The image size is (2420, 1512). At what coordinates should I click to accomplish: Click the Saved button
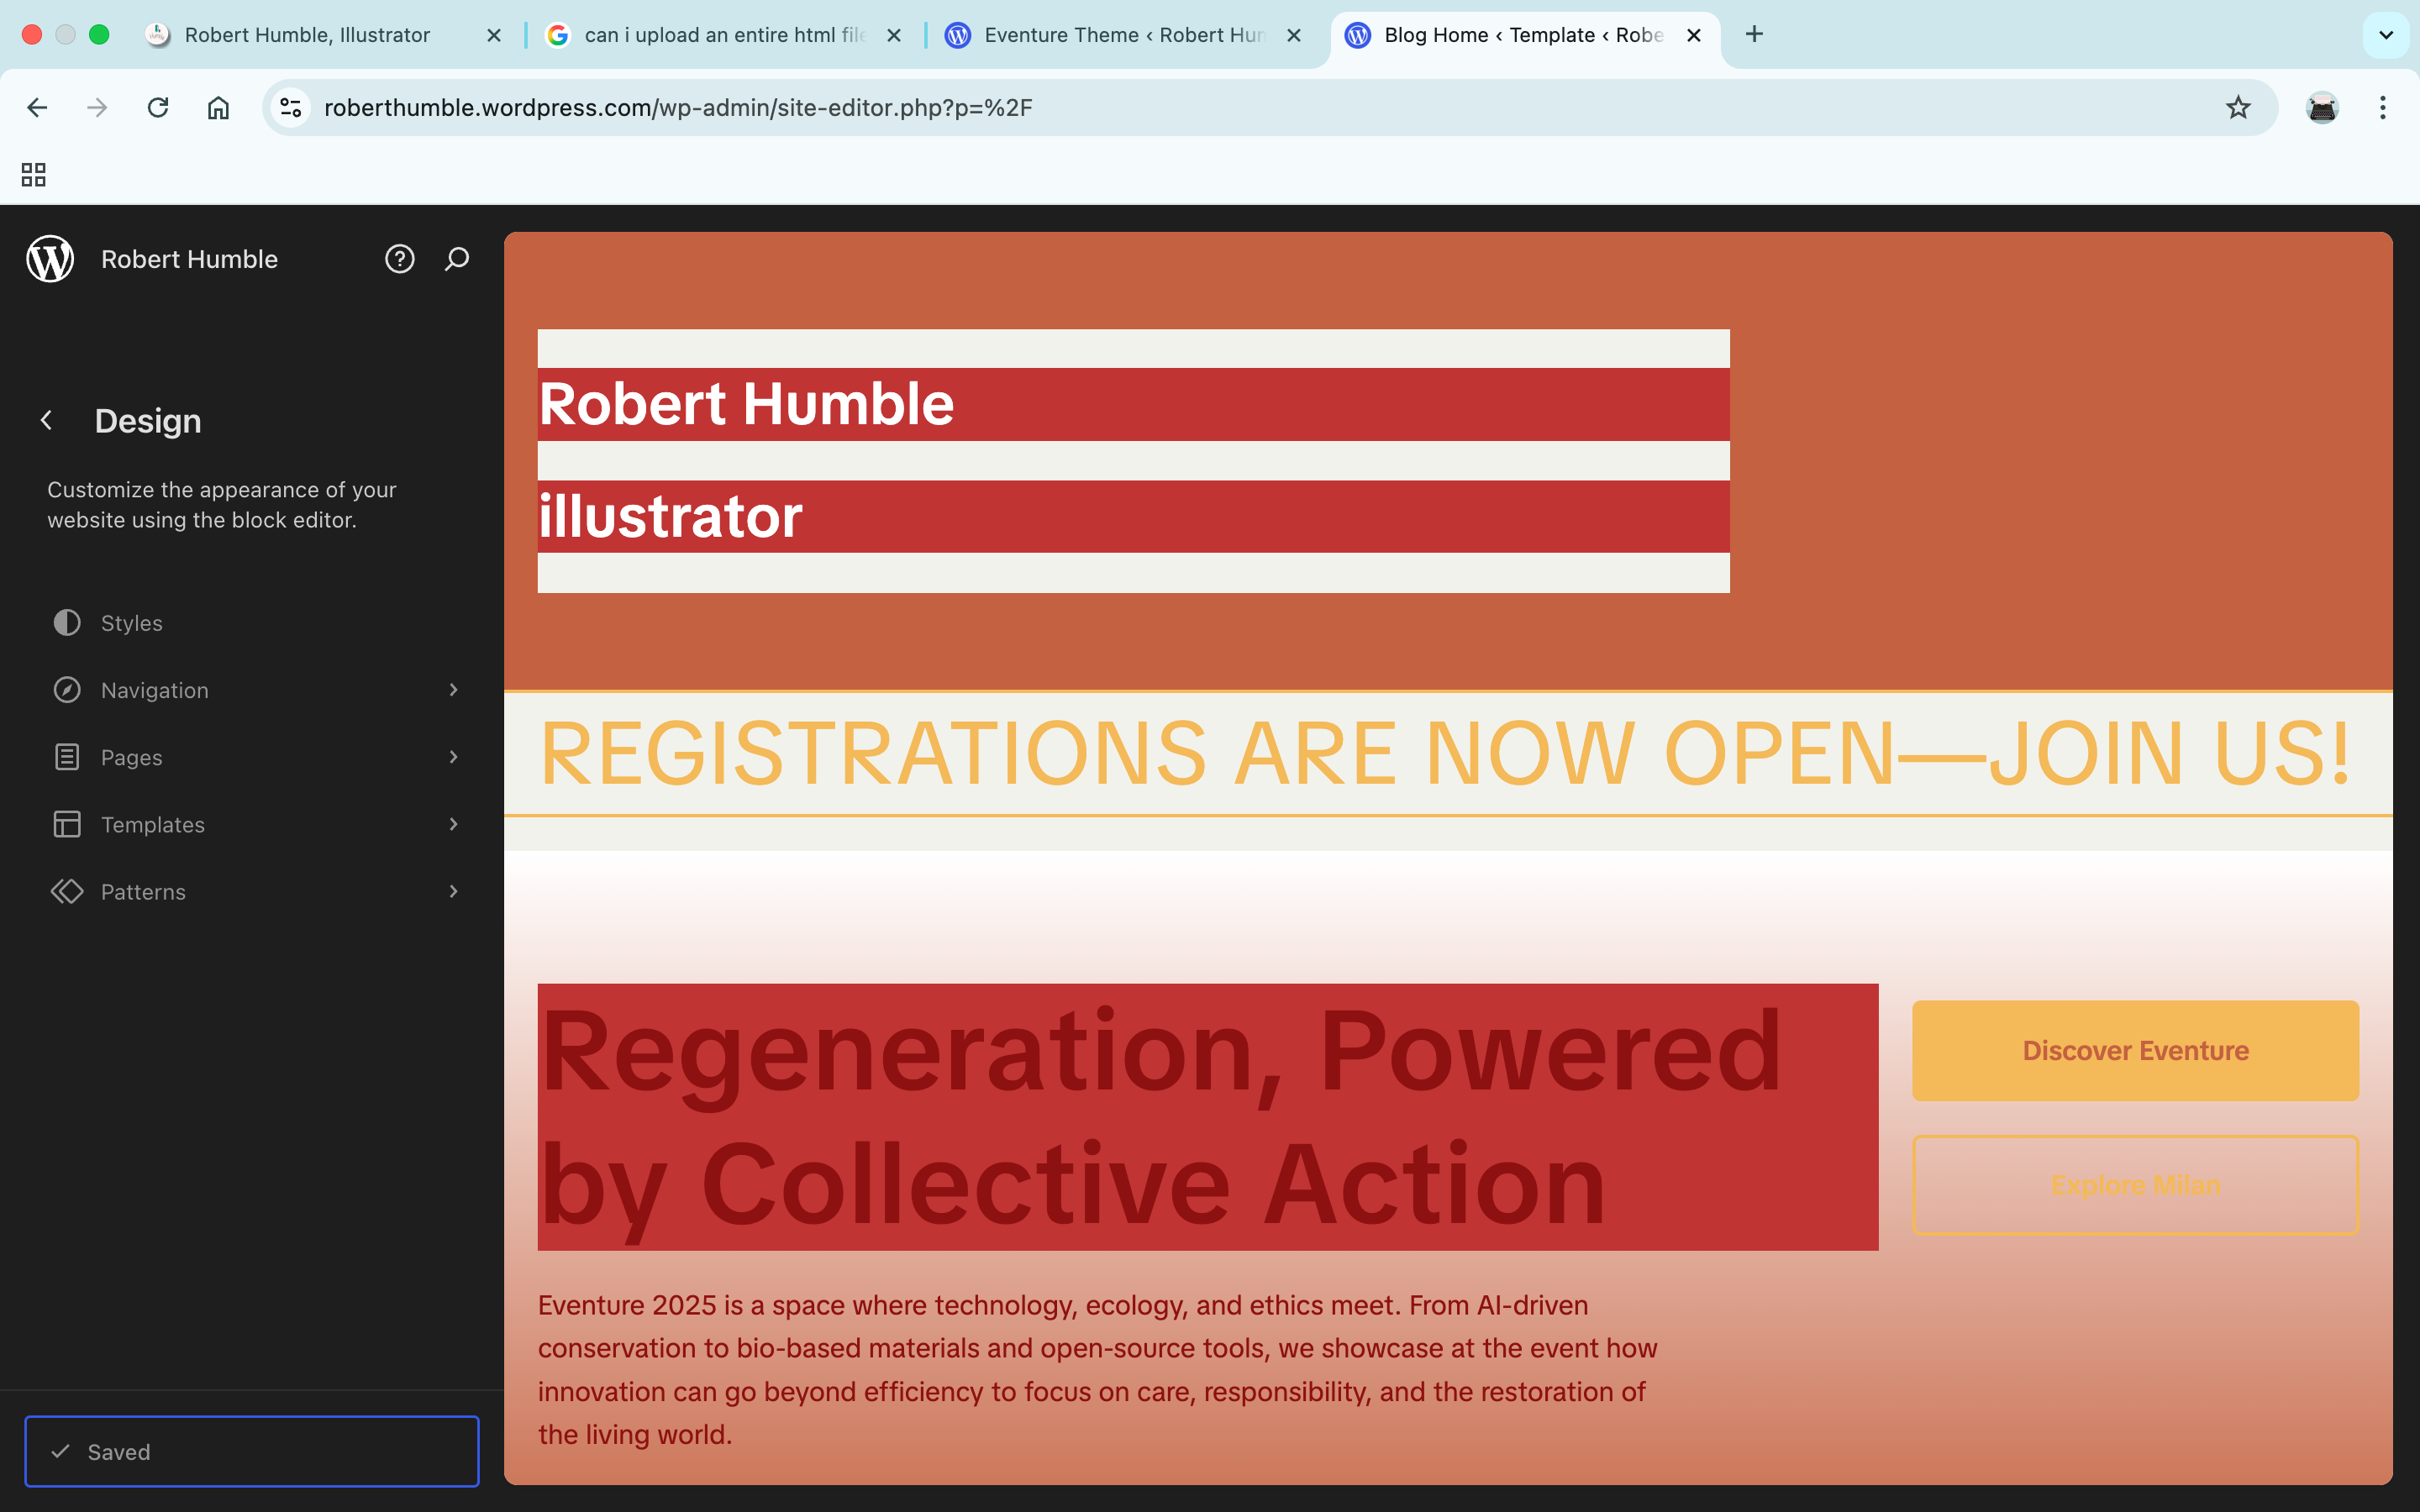252,1451
